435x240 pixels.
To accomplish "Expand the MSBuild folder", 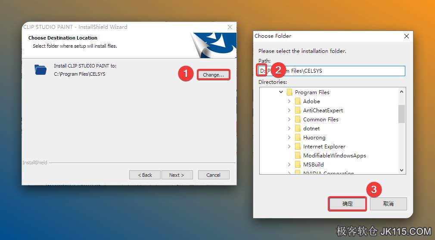I will (289, 165).
